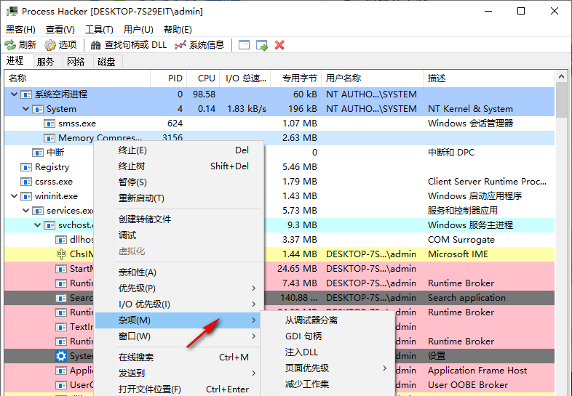
Task: Collapse the services.exe tree node
Action: (26, 211)
